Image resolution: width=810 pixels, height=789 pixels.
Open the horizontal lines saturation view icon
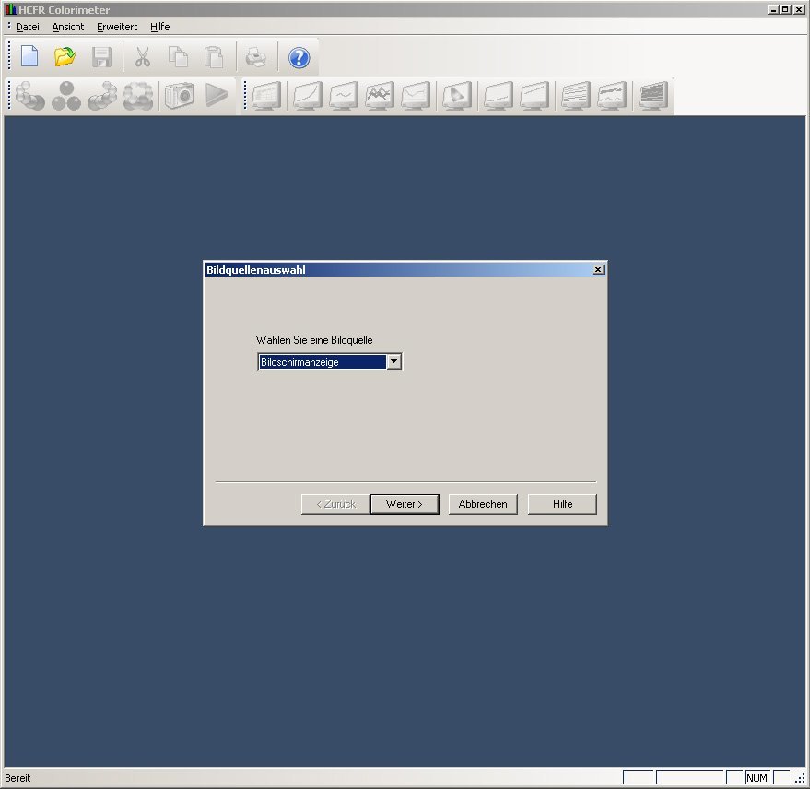point(576,96)
